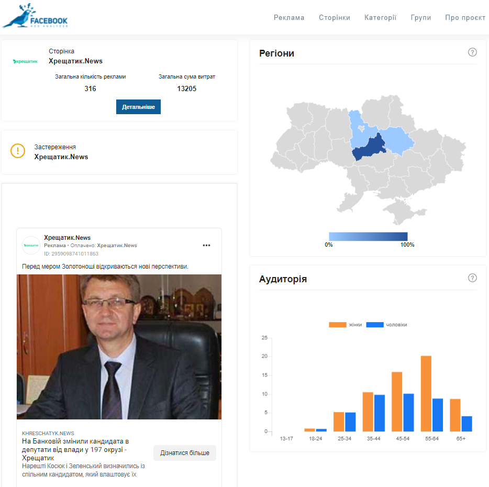The height and width of the screenshot is (487, 489).
Task: Click the dark blue Cherkasy region on map
Action: tap(371, 148)
